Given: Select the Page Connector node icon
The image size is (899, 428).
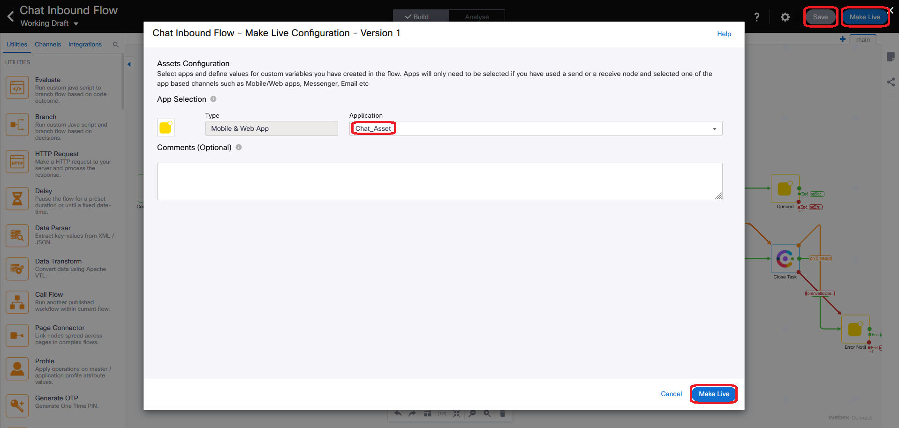Looking at the screenshot, I should click(x=17, y=336).
